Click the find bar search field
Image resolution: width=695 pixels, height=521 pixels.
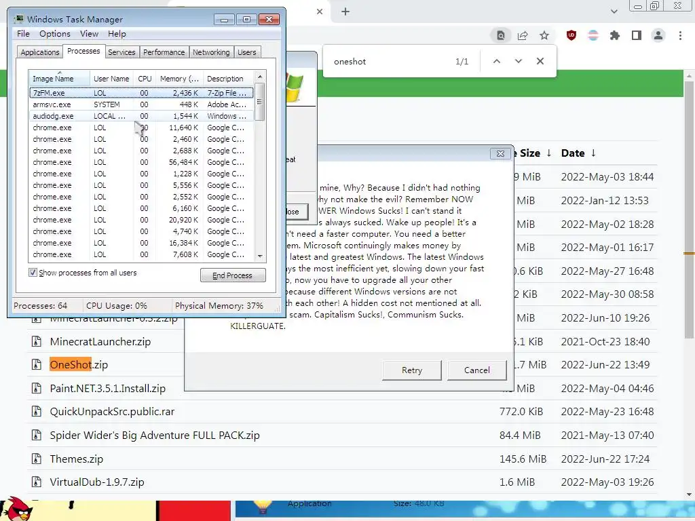[390, 62]
